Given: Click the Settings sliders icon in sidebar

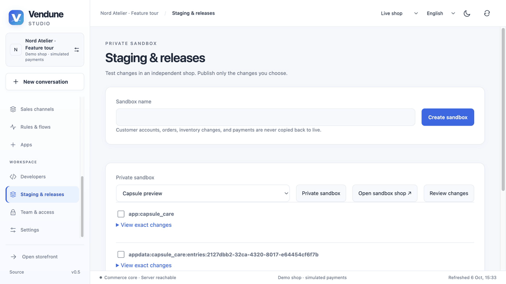Looking at the screenshot, I should 13,230.
